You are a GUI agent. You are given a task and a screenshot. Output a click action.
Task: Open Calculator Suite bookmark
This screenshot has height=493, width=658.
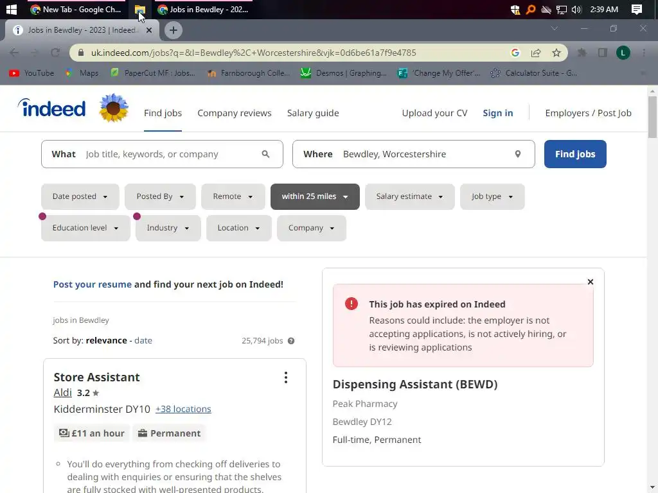(534, 73)
